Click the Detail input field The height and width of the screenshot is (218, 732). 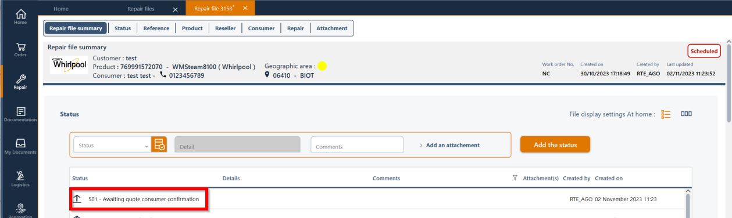click(237, 145)
